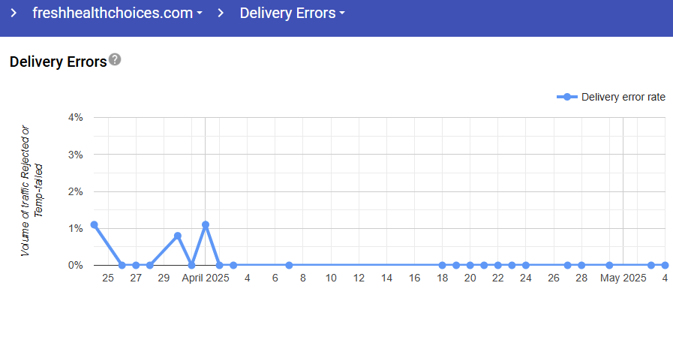The image size is (673, 337).
Task: Click the help icon beside Delivery Errors heading
Action: (115, 60)
